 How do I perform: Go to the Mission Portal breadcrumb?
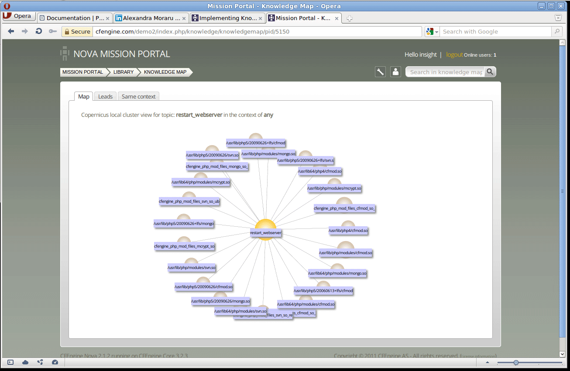tap(82, 72)
